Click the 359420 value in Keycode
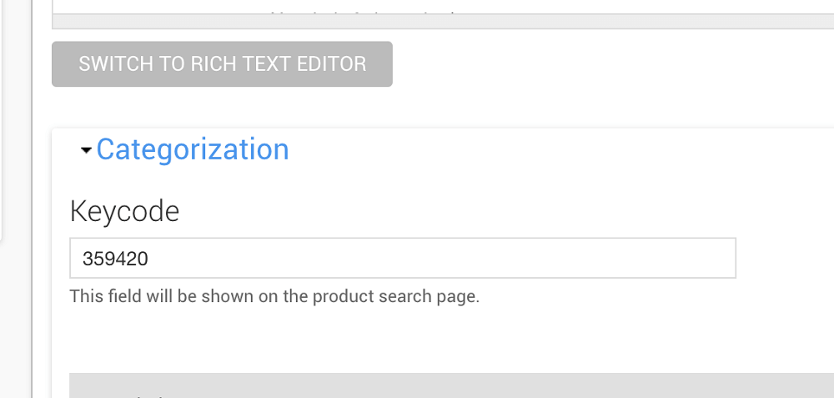The image size is (834, 398). pos(115,259)
